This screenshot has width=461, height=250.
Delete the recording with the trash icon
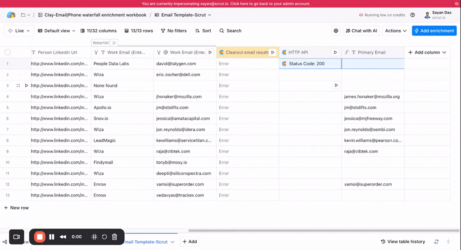(x=114, y=237)
